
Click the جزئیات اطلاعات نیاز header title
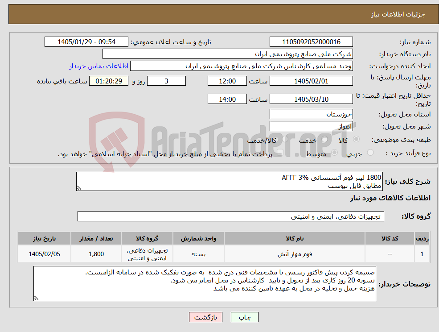pyautogui.click(x=398, y=14)
